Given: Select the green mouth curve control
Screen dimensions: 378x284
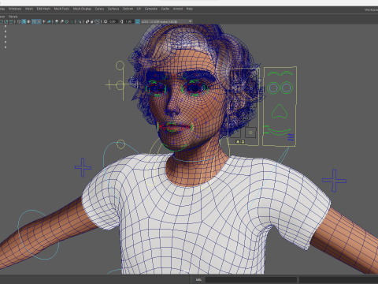Looking at the screenshot, I should [x=279, y=131].
